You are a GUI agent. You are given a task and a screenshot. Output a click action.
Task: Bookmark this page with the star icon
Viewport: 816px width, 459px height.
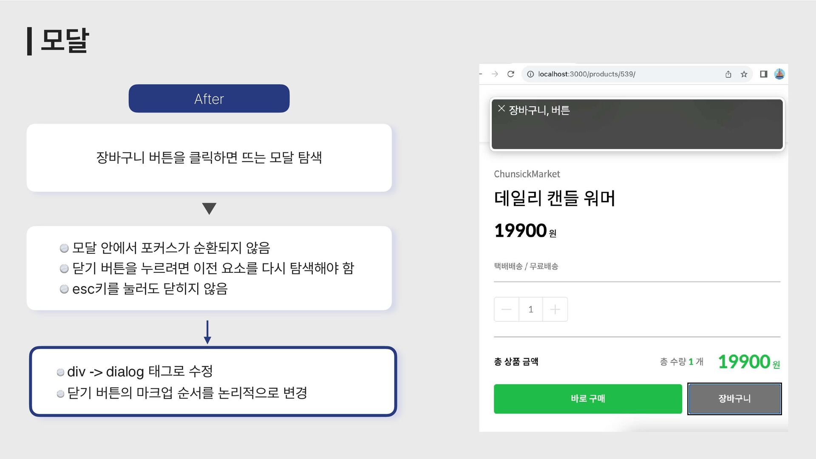[744, 74]
